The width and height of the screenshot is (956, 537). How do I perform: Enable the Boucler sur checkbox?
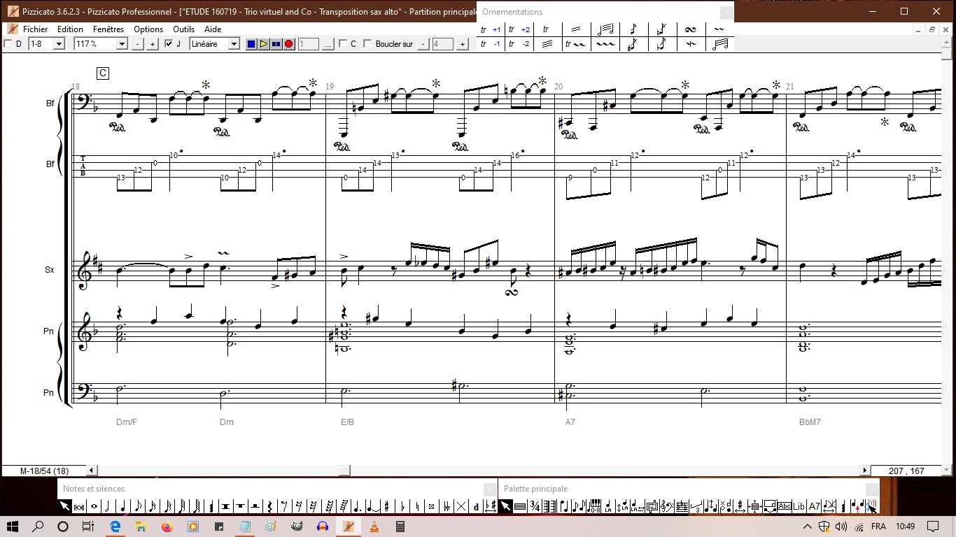[x=367, y=44]
